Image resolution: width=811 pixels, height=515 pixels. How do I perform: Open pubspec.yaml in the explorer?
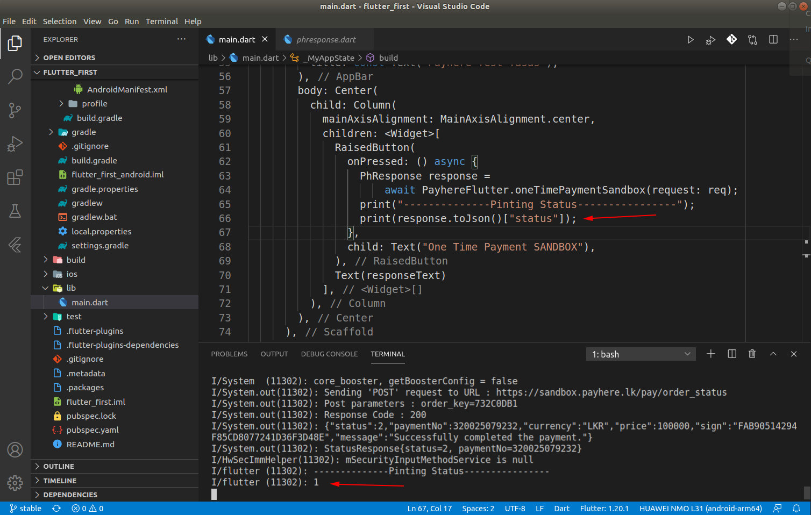click(93, 430)
